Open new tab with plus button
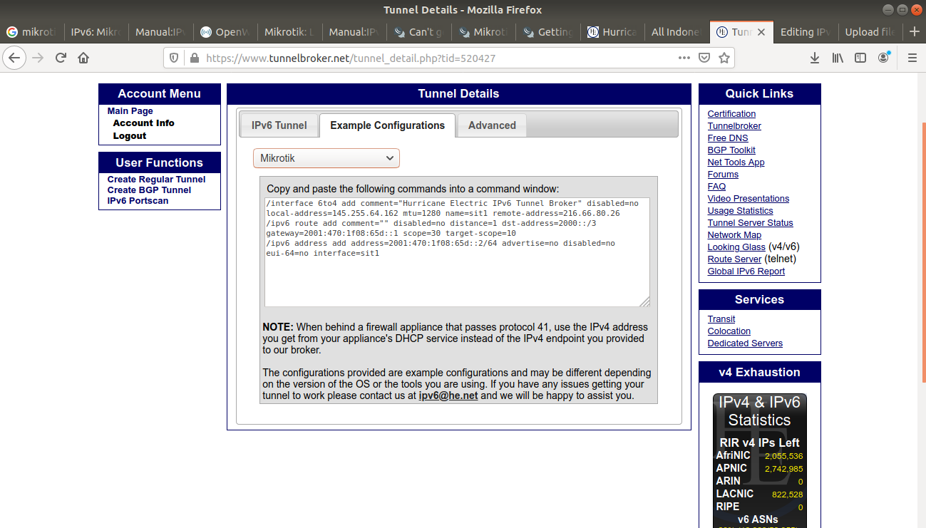 click(x=915, y=32)
